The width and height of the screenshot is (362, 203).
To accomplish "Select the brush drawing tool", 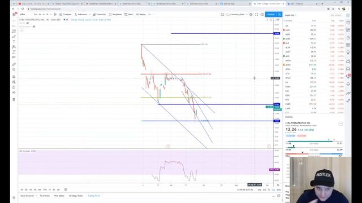I will pyautogui.click(x=14, y=36).
